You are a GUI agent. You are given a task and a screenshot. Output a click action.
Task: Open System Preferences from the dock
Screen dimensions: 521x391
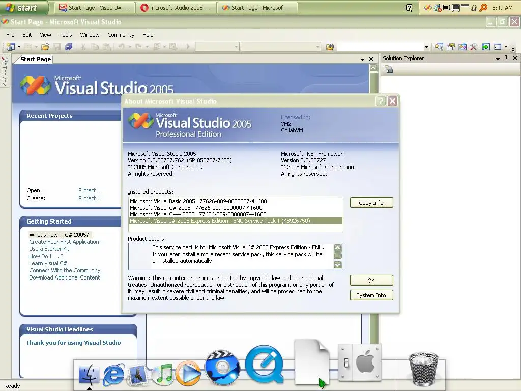tap(360, 363)
